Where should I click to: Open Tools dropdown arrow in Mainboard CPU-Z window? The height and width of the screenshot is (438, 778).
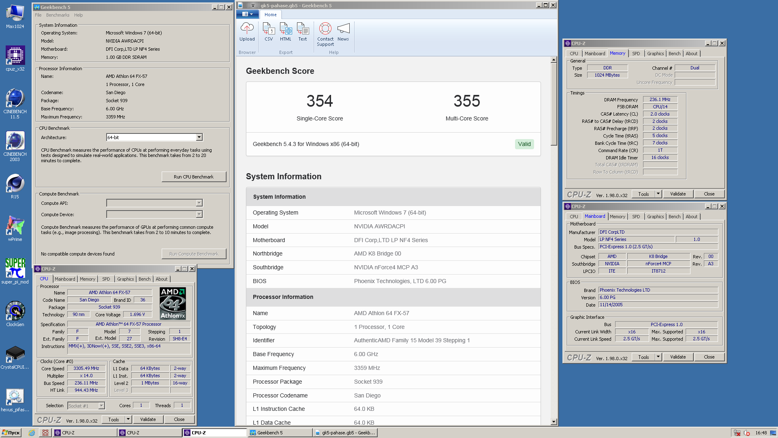point(658,357)
